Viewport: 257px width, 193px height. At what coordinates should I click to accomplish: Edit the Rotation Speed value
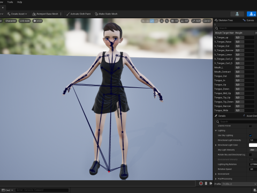pyautogui.click(x=253, y=169)
